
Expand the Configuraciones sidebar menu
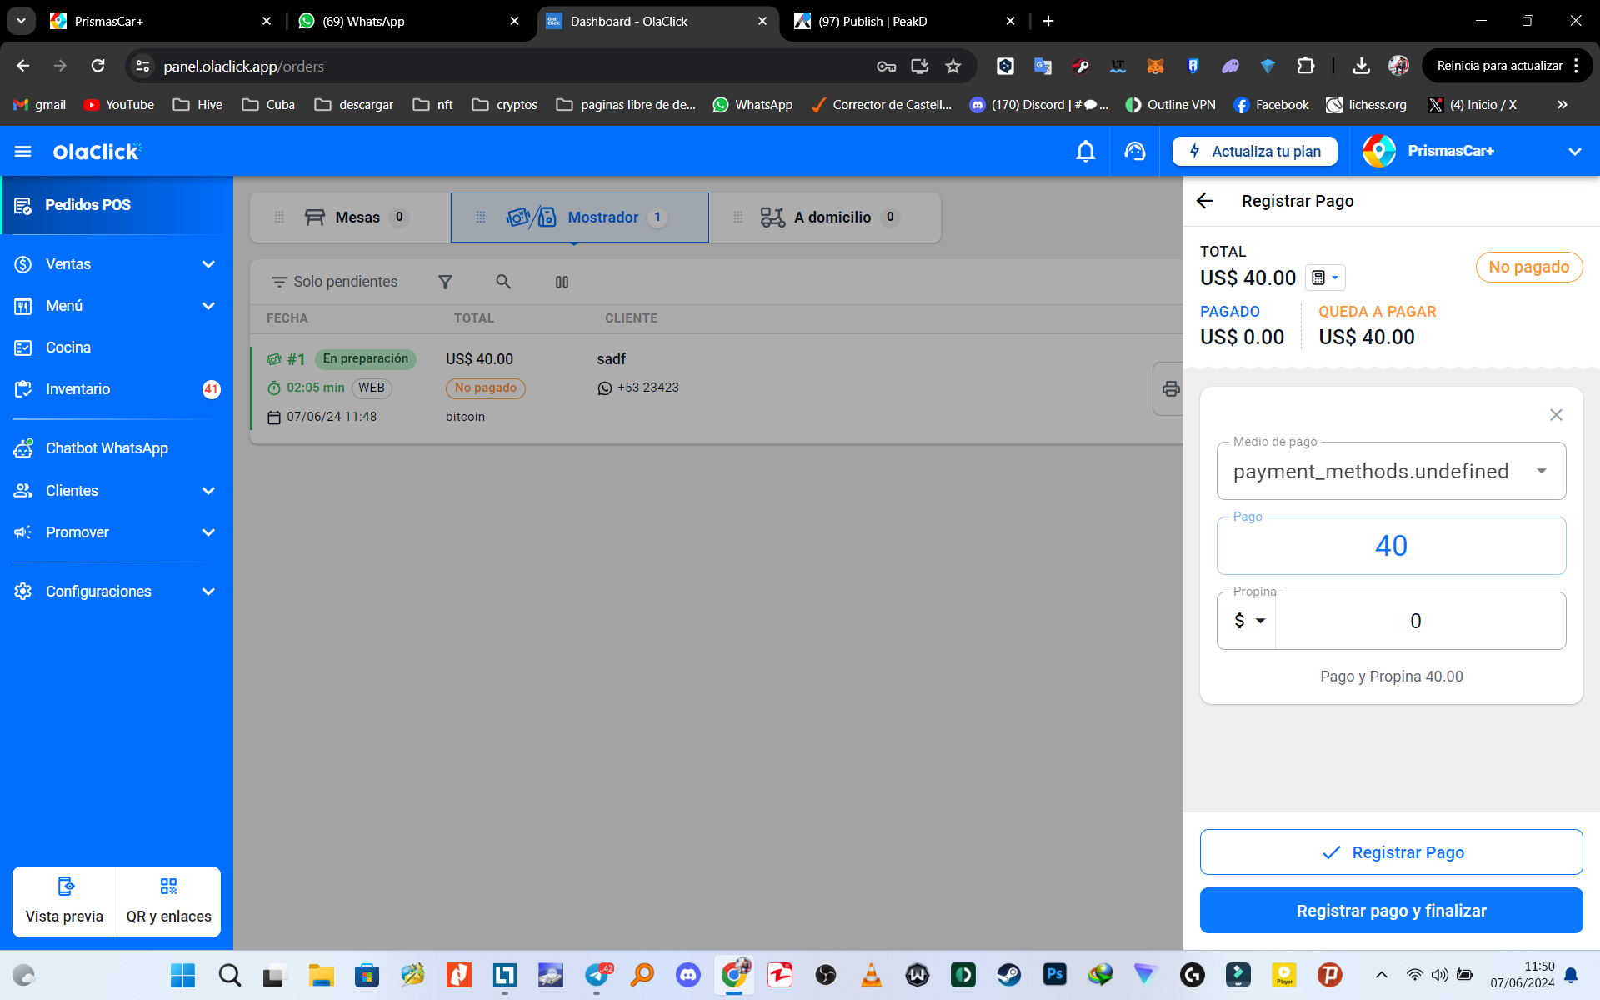tap(117, 592)
